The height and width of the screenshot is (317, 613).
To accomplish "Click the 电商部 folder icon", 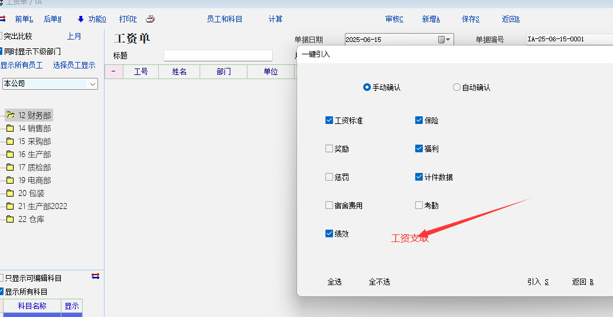I will (10, 180).
